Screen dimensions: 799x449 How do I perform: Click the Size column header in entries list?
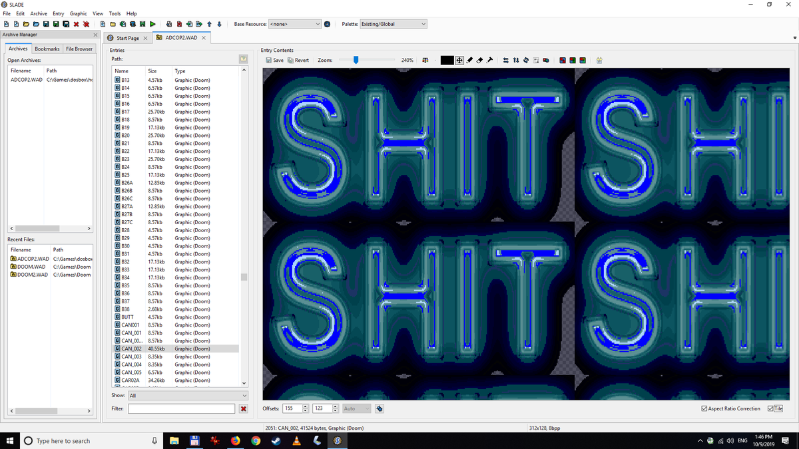pos(158,71)
